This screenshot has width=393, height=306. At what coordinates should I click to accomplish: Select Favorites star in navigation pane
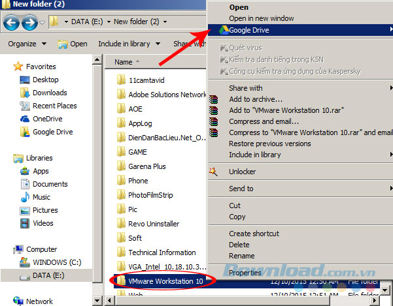pyautogui.click(x=18, y=67)
